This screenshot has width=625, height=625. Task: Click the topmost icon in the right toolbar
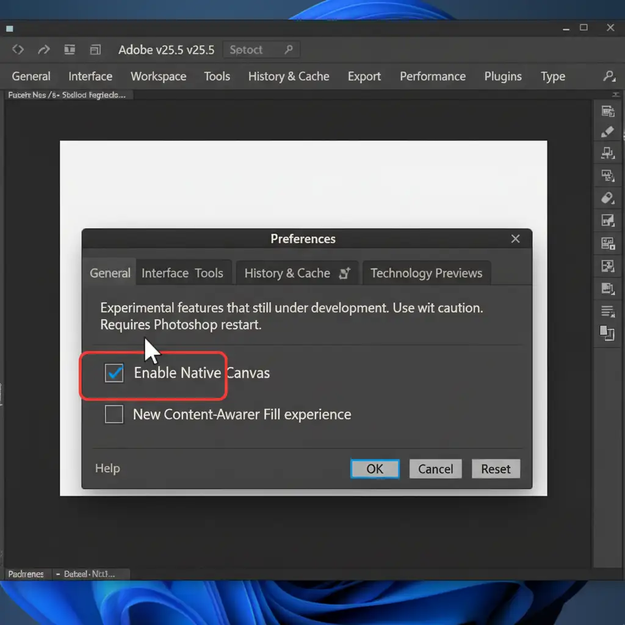607,110
